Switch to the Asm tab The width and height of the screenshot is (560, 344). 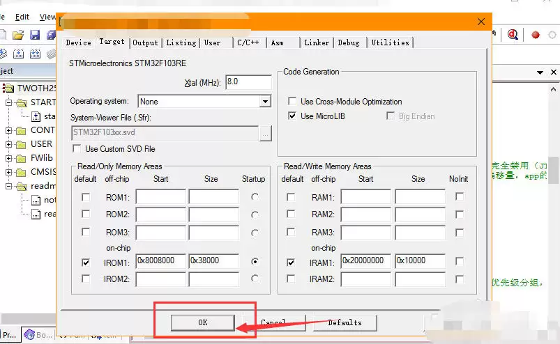(278, 42)
